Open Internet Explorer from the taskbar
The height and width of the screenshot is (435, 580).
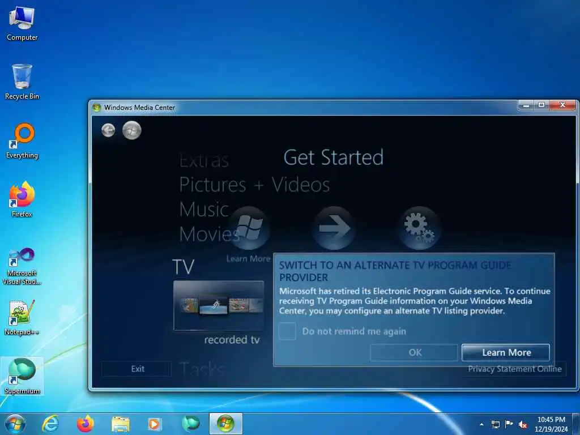[50, 424]
